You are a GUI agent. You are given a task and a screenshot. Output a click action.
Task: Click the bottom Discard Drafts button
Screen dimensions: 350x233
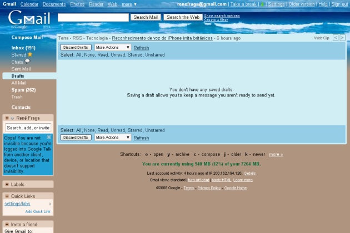click(x=76, y=138)
